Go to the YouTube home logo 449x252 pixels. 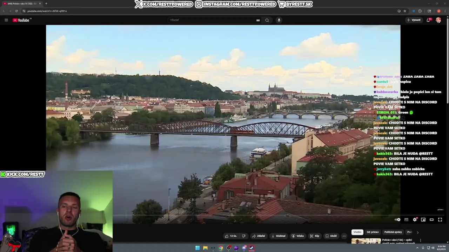[x=21, y=20]
